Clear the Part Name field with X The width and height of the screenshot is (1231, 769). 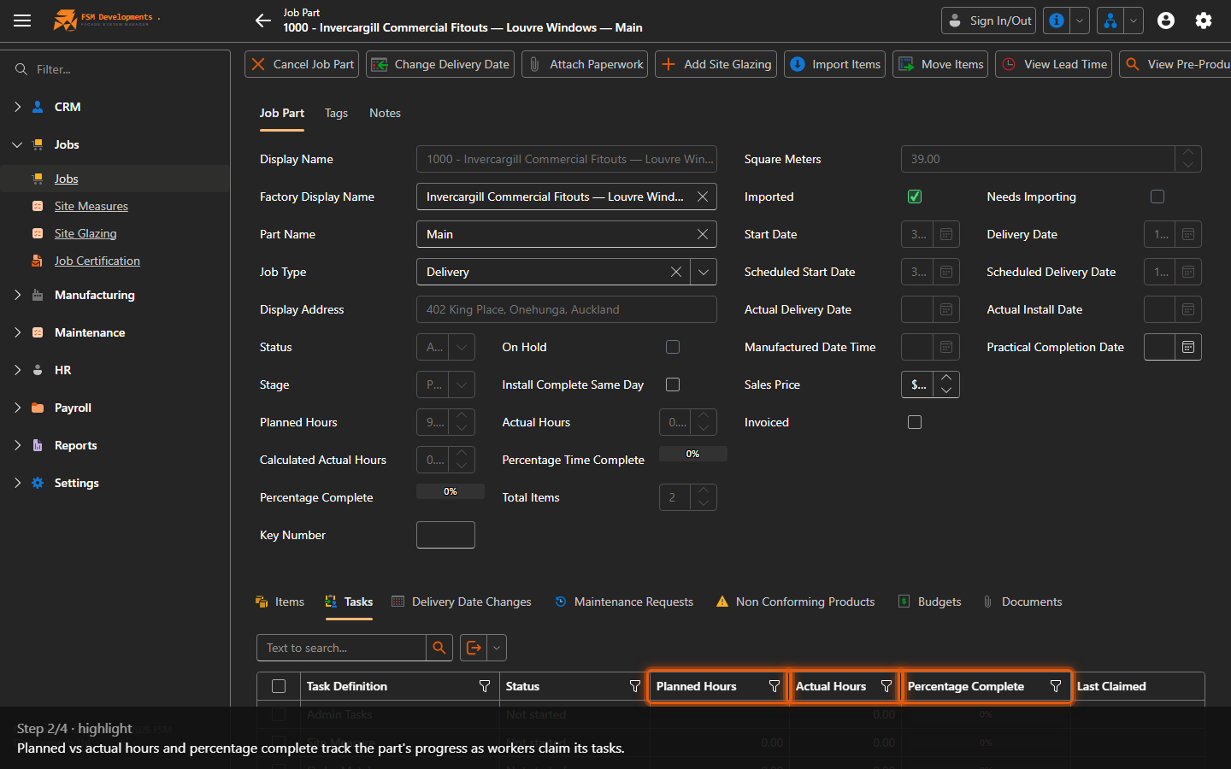click(x=703, y=234)
